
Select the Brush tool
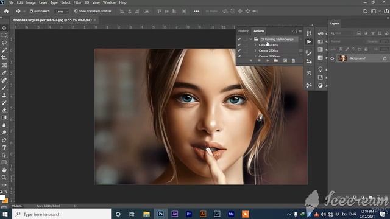coord(4,88)
